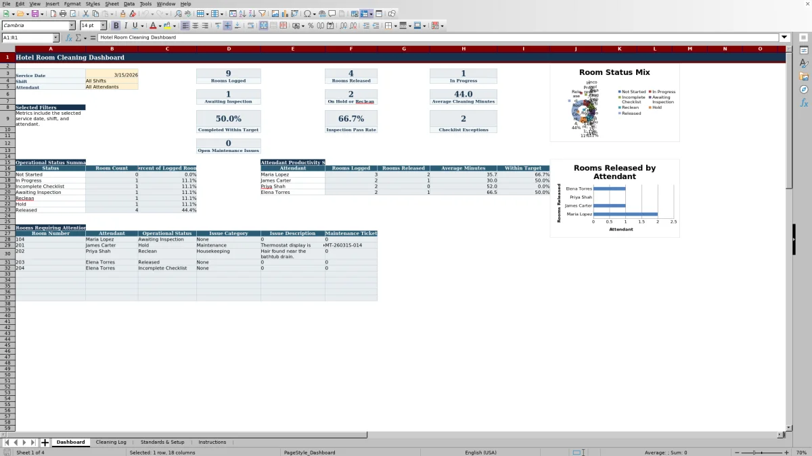Toggle Bold formatting

point(116,26)
